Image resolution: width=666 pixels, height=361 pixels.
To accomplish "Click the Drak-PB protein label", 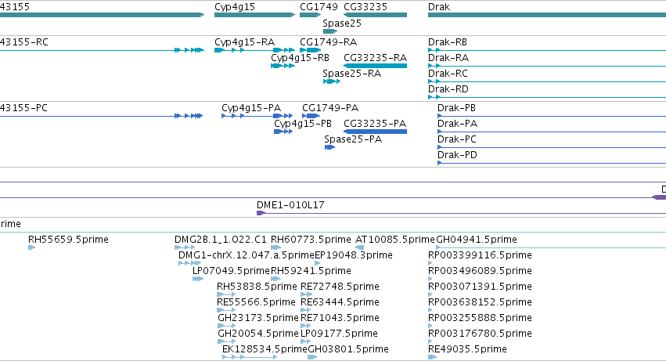I will [x=456, y=108].
